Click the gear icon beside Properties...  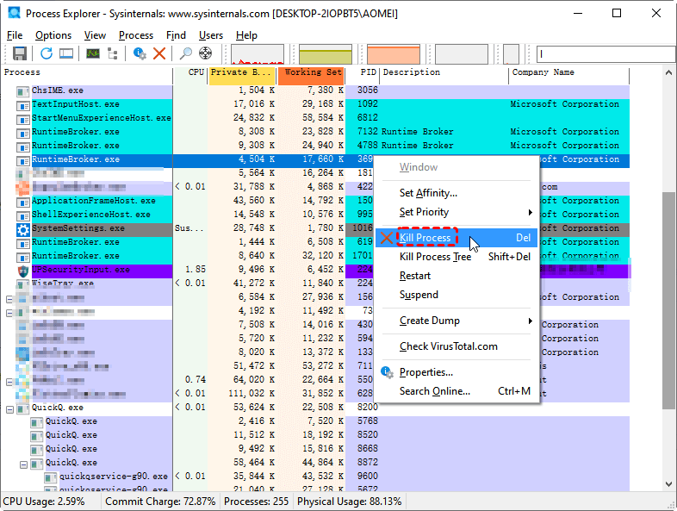(387, 372)
